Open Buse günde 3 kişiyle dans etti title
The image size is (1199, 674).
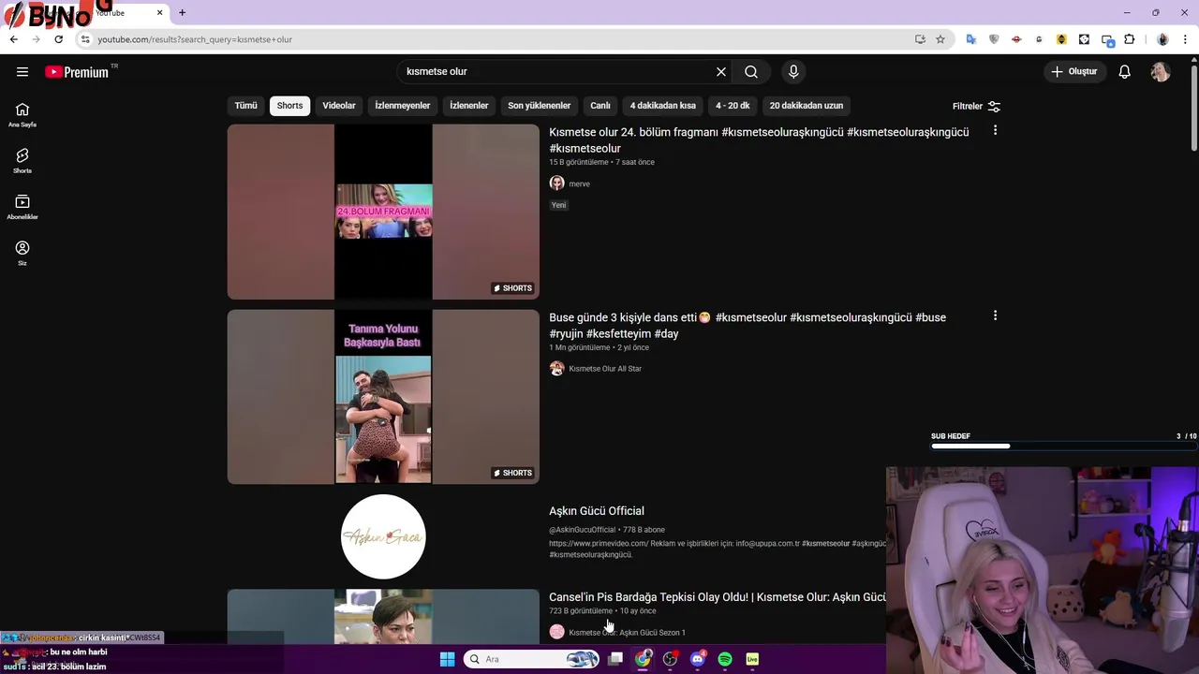[x=748, y=326]
